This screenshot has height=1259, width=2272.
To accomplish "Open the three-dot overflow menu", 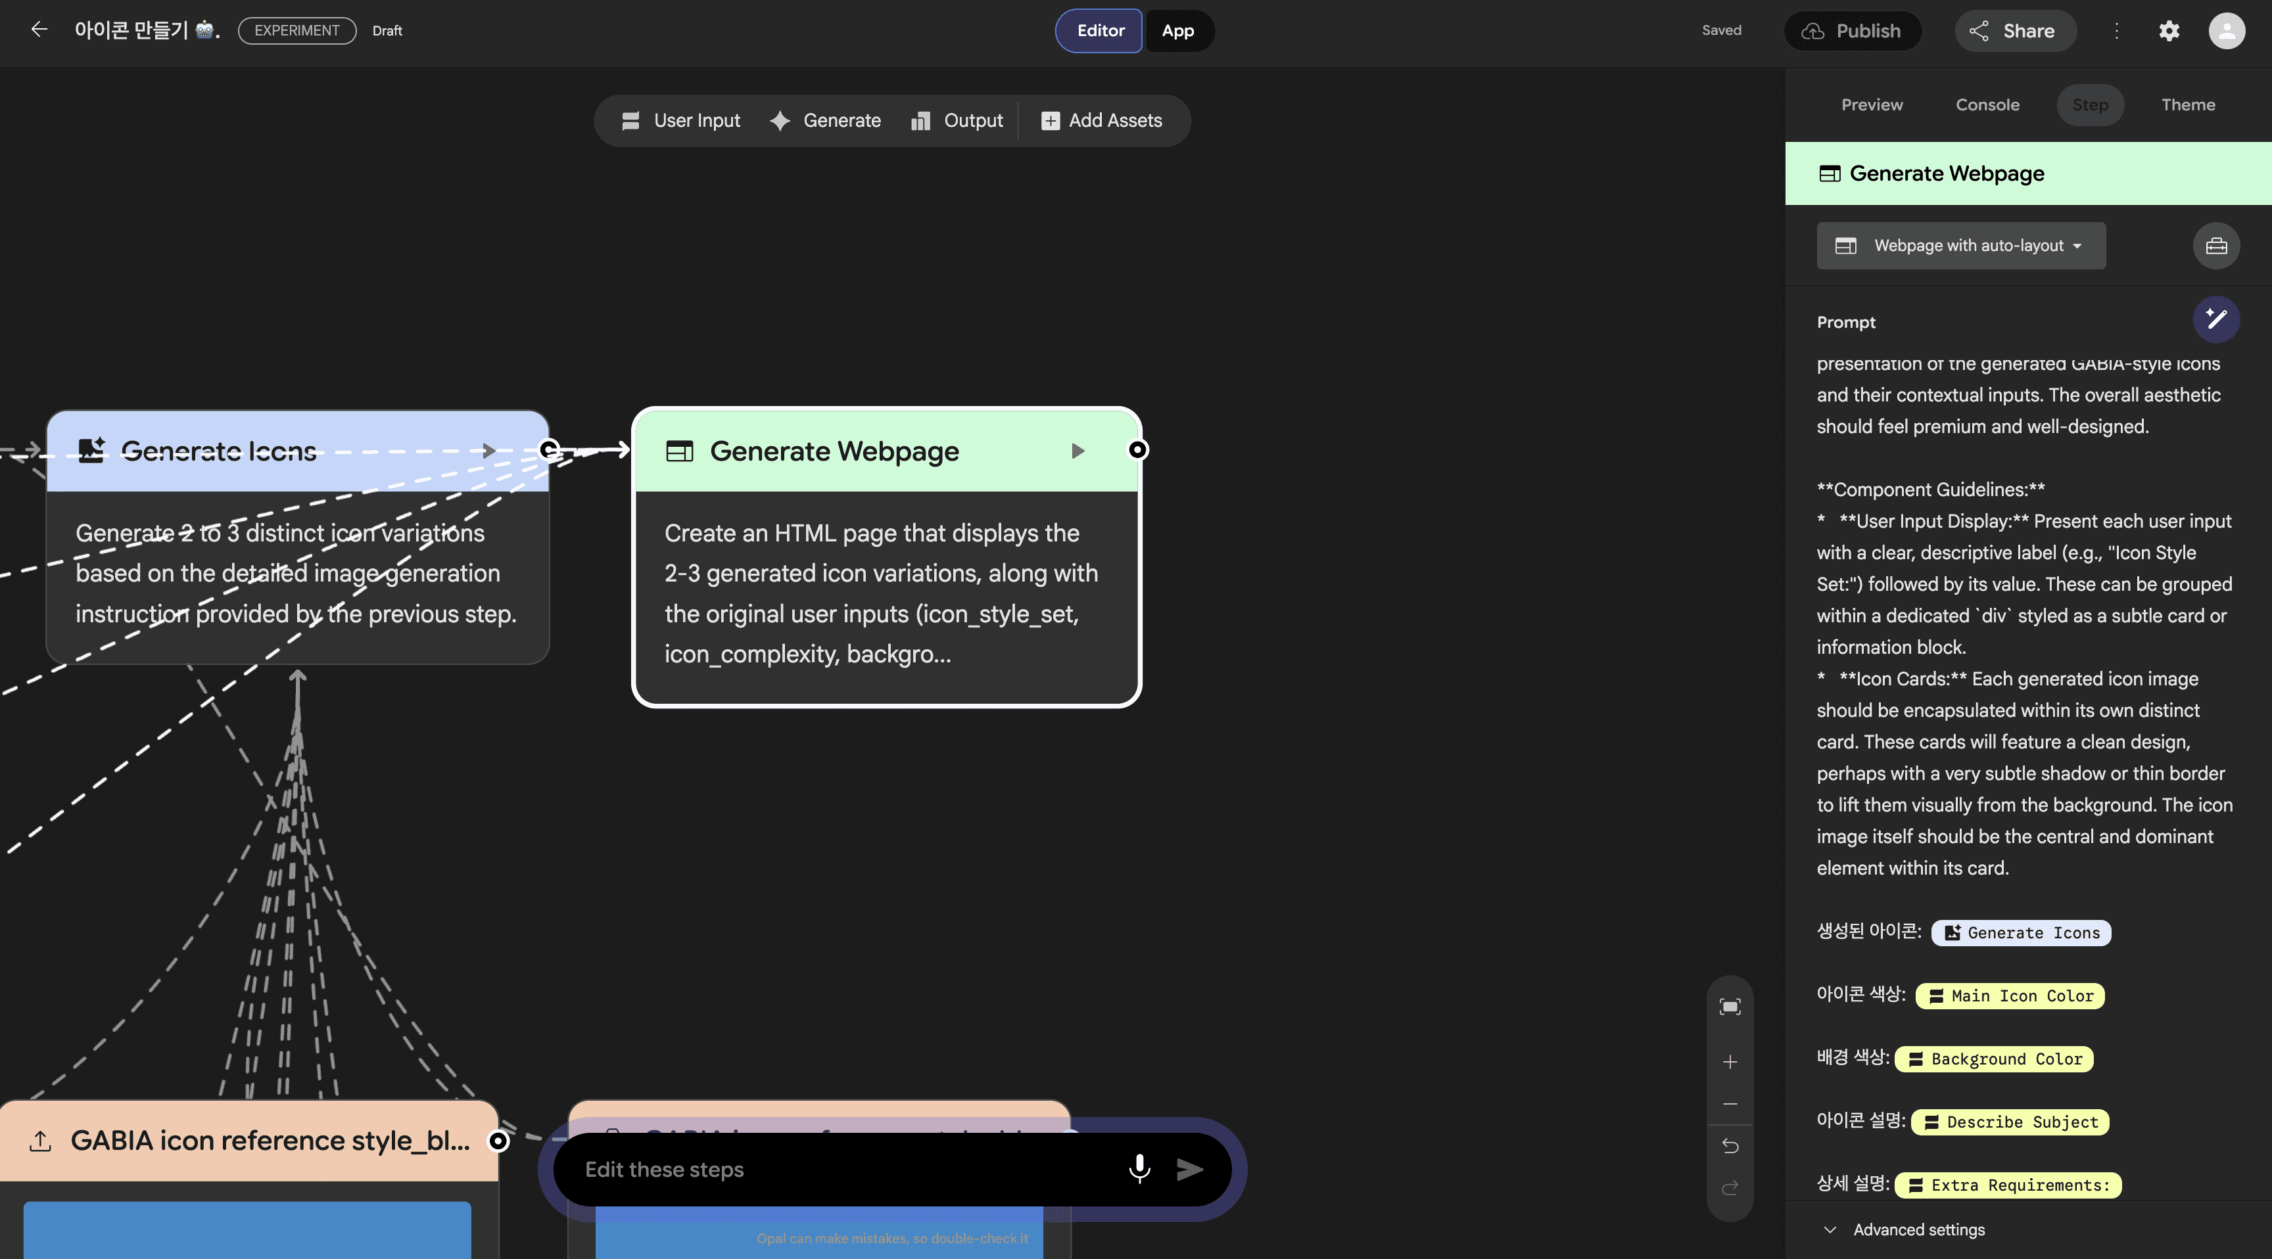I will pos(2116,31).
